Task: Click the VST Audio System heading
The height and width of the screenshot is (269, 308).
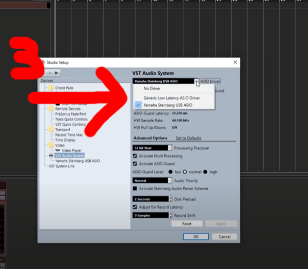Action: coord(153,73)
